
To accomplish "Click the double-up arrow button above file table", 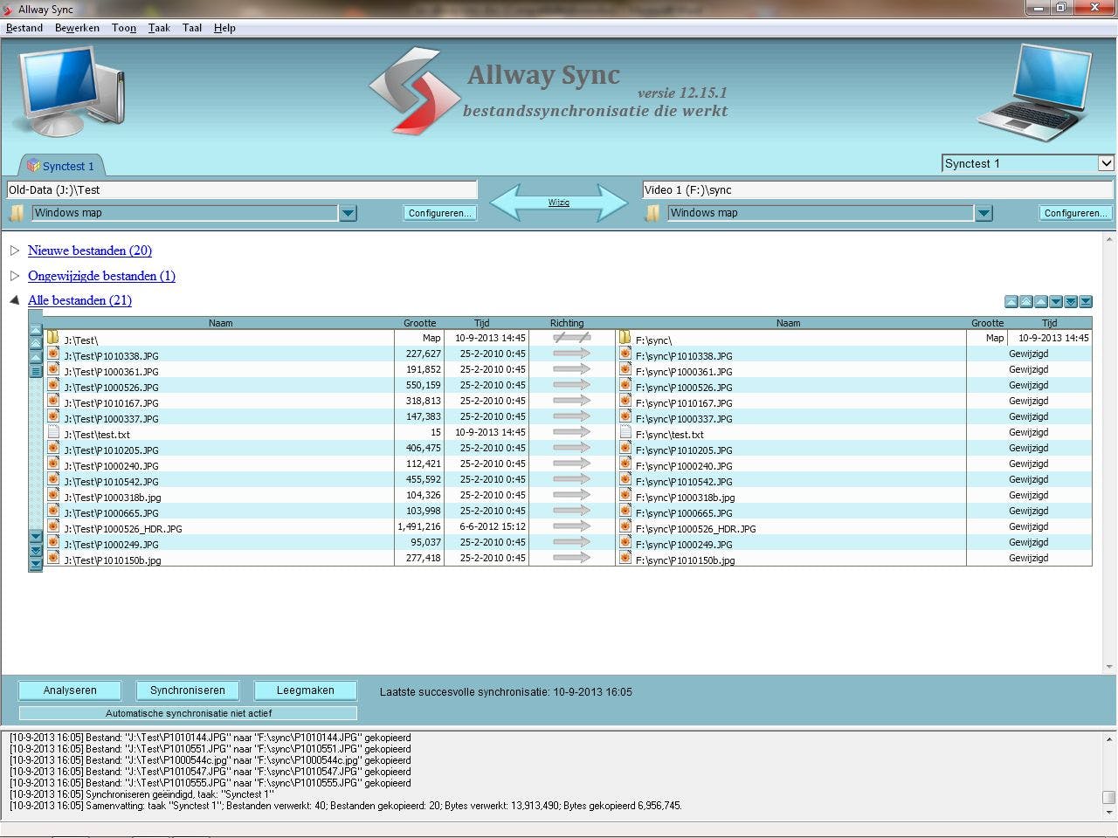I will click(x=1026, y=302).
